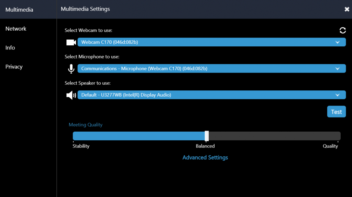This screenshot has height=197, width=352.
Task: Open the Info tab
Action: click(x=10, y=48)
